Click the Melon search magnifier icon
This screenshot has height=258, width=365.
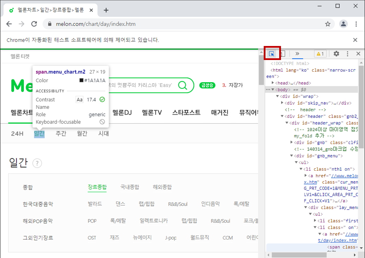click(183, 85)
